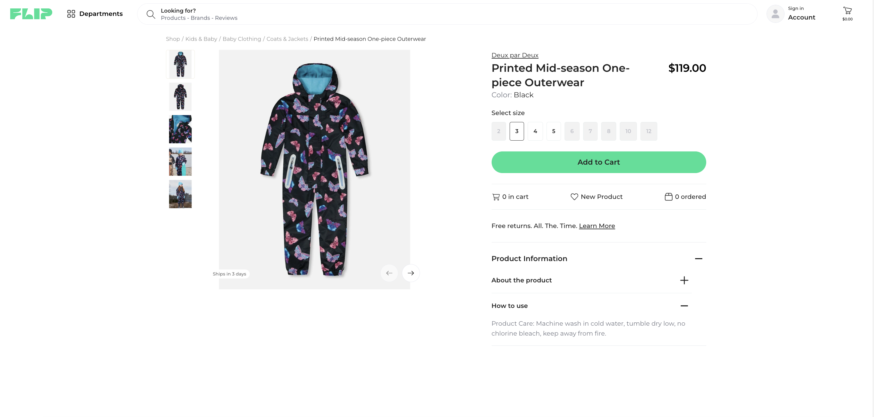Viewport: 874px width, 417px height.
Task: Show previous product image arrow
Action: pos(389,273)
